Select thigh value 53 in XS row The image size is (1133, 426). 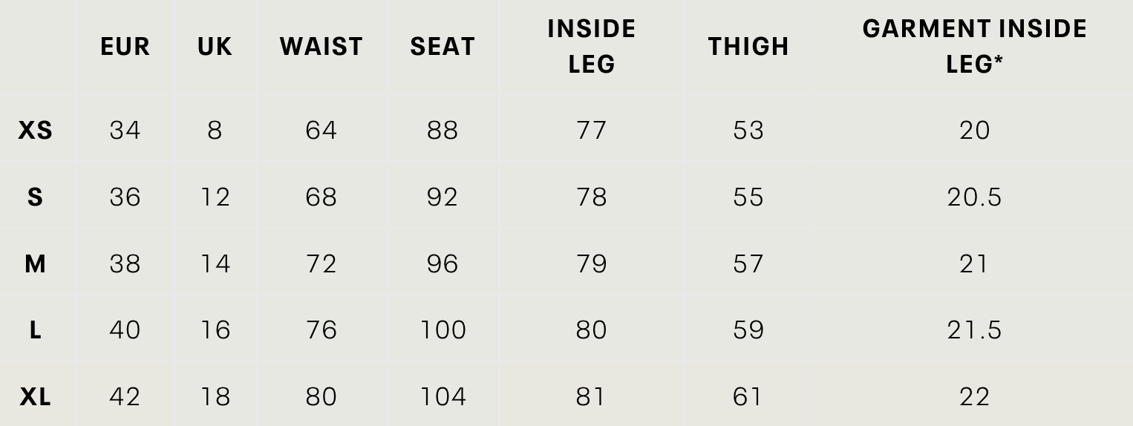(748, 131)
